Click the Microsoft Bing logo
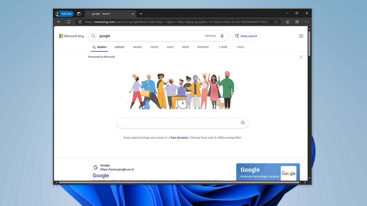Image resolution: width=367 pixels, height=206 pixels. point(72,36)
